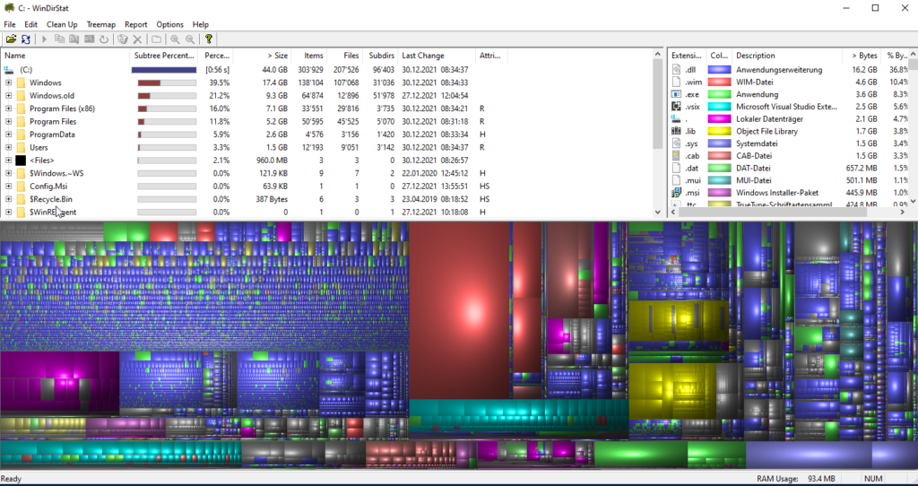The width and height of the screenshot is (918, 486).
Task: Click the yellow .lib color swatch
Action: click(x=720, y=131)
